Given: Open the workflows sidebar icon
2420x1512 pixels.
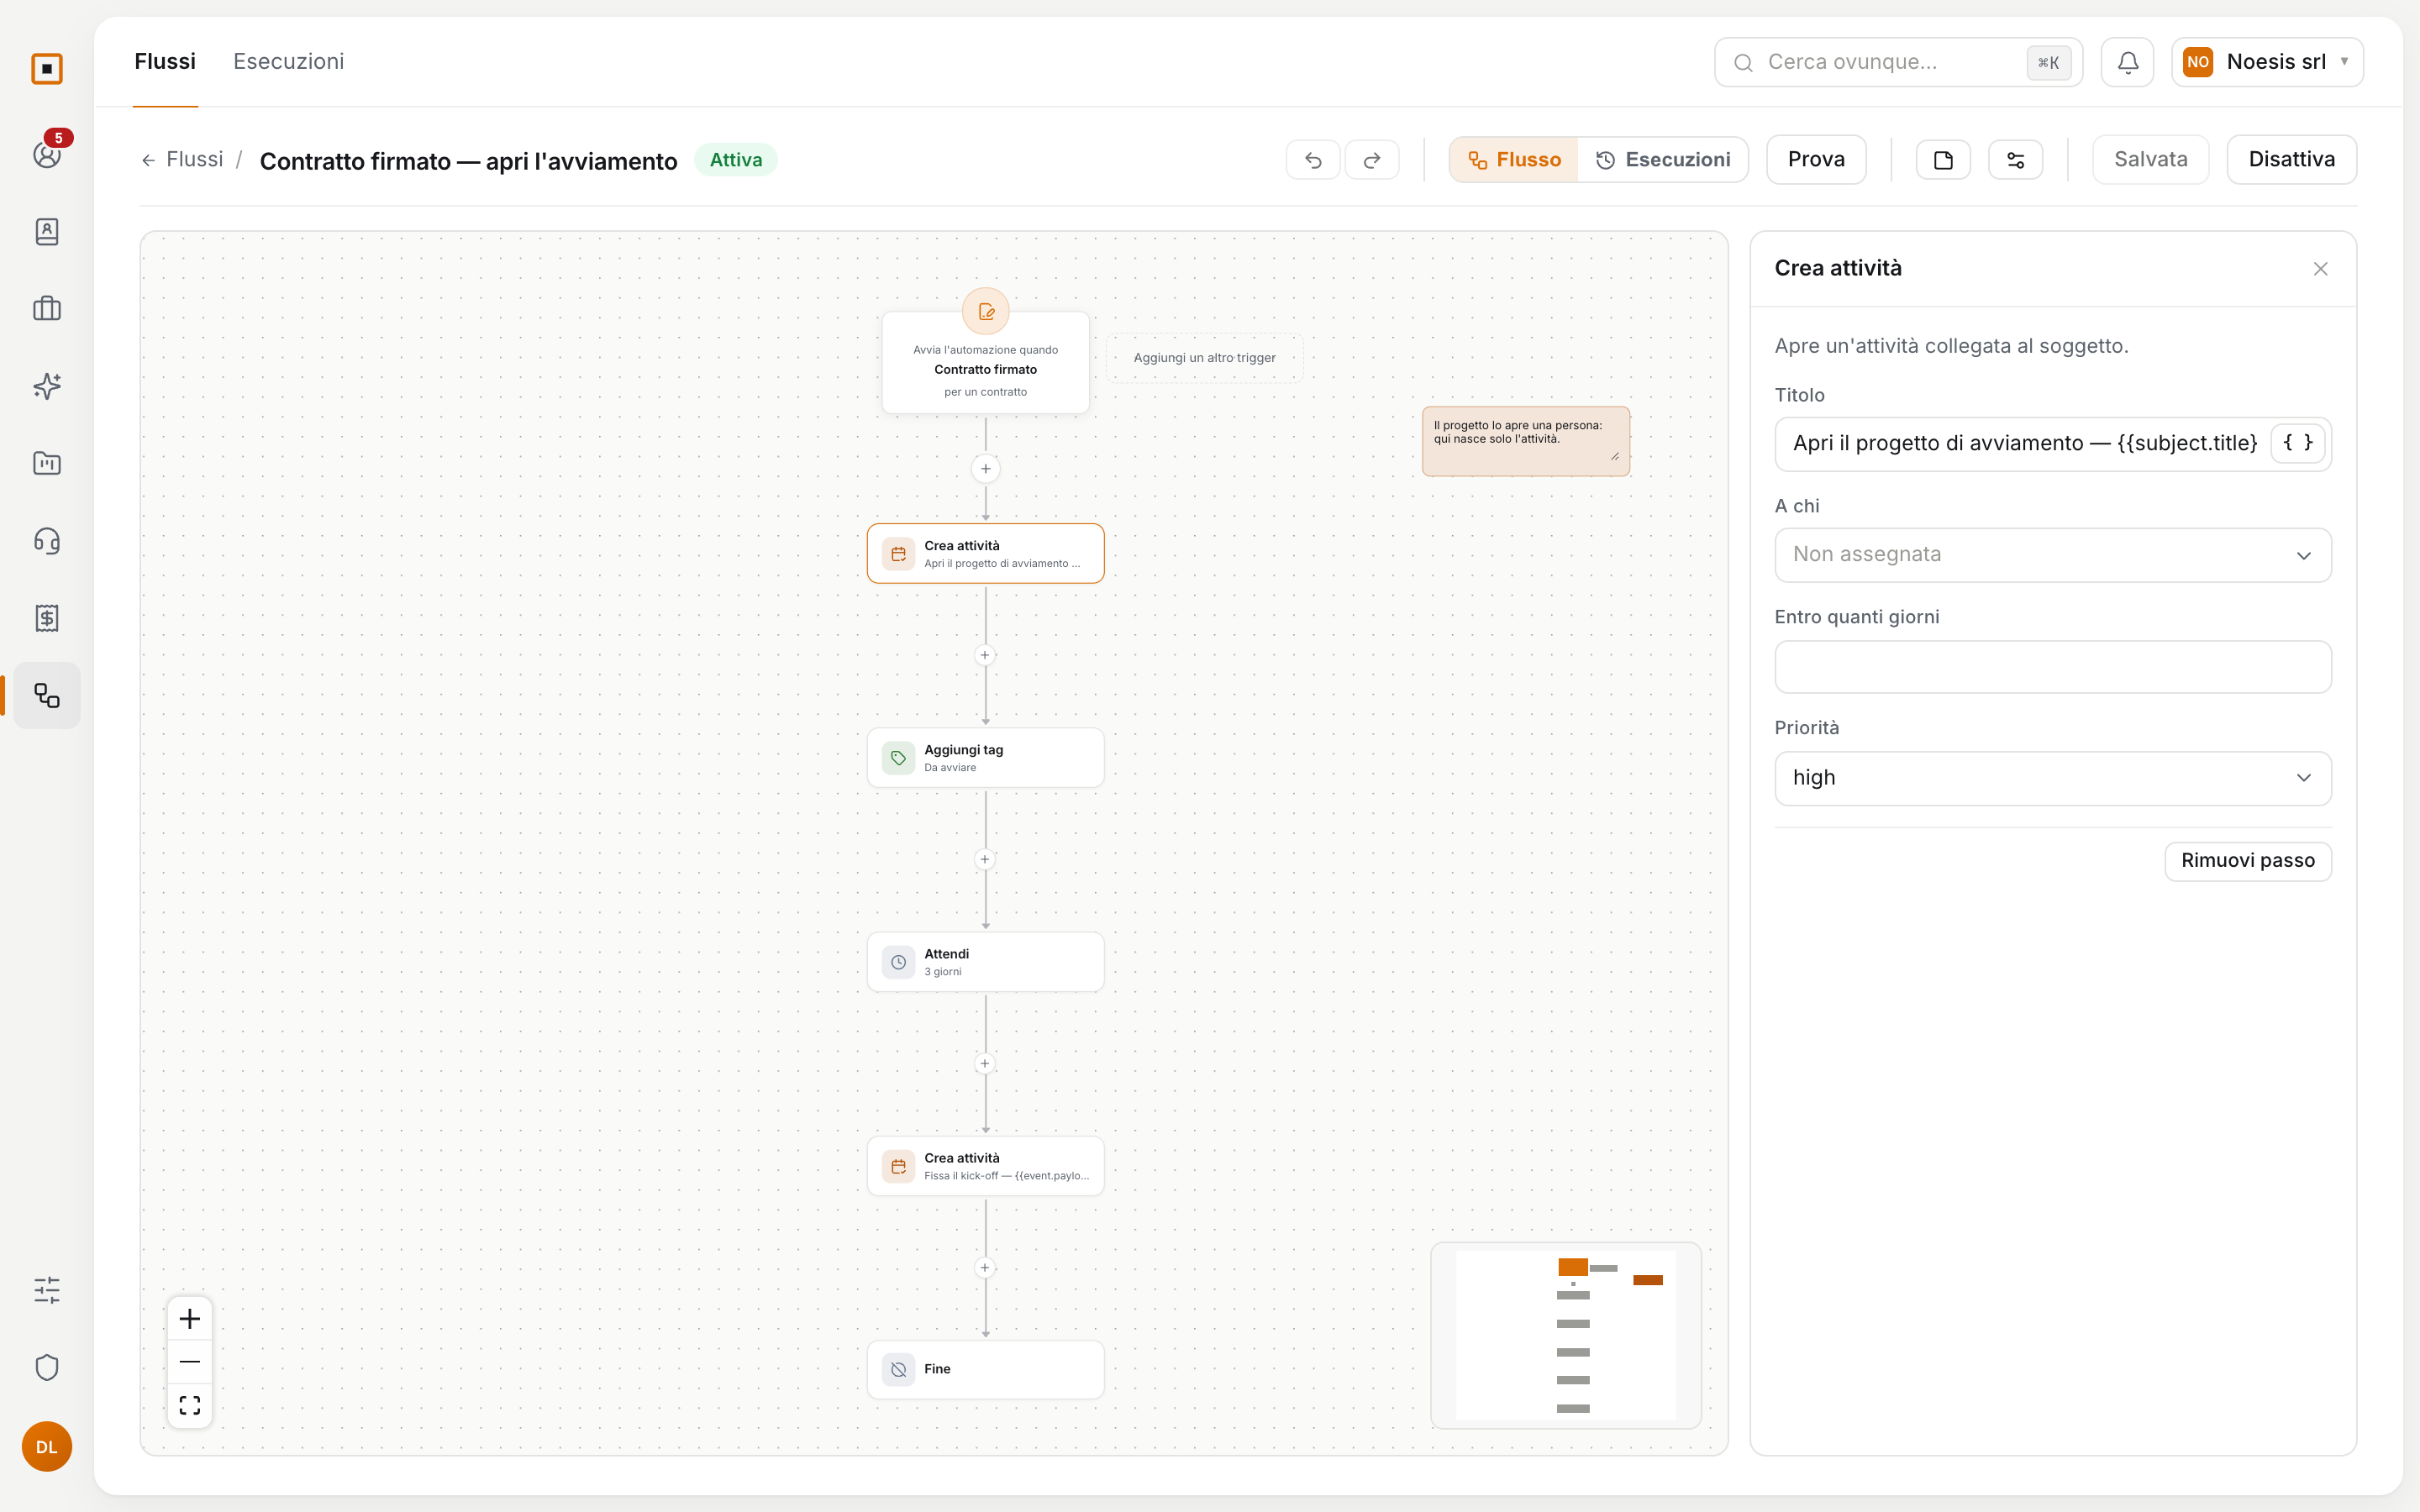Looking at the screenshot, I should [47, 695].
